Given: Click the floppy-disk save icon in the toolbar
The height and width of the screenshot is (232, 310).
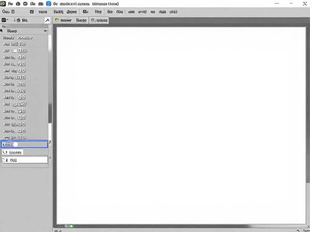Looking at the screenshot, I should point(31,12).
